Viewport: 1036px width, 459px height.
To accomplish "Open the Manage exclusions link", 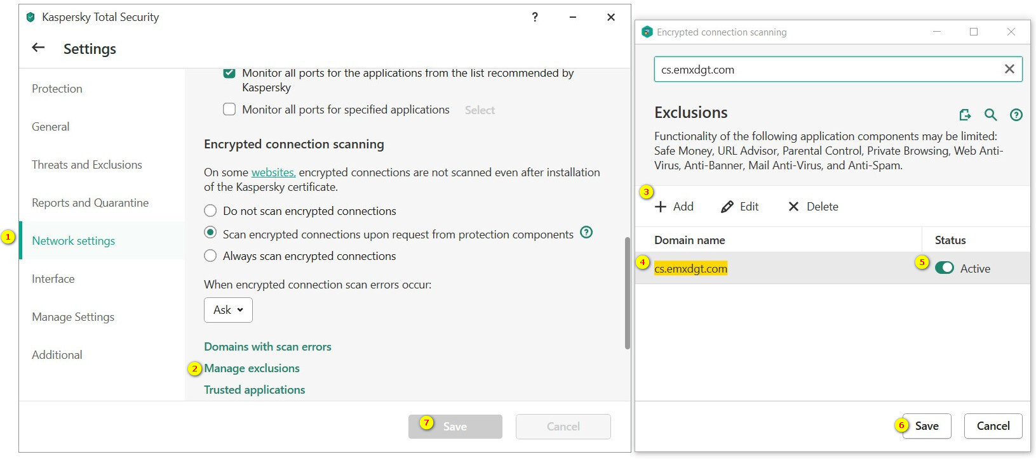I will 252,368.
